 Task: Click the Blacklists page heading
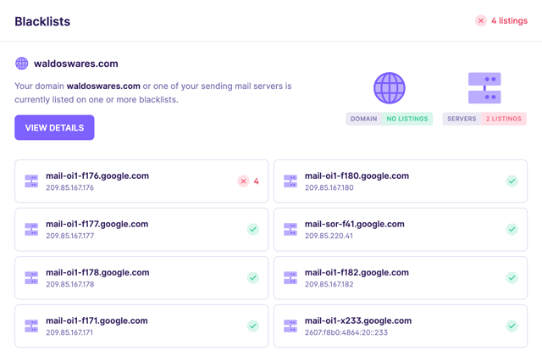42,21
